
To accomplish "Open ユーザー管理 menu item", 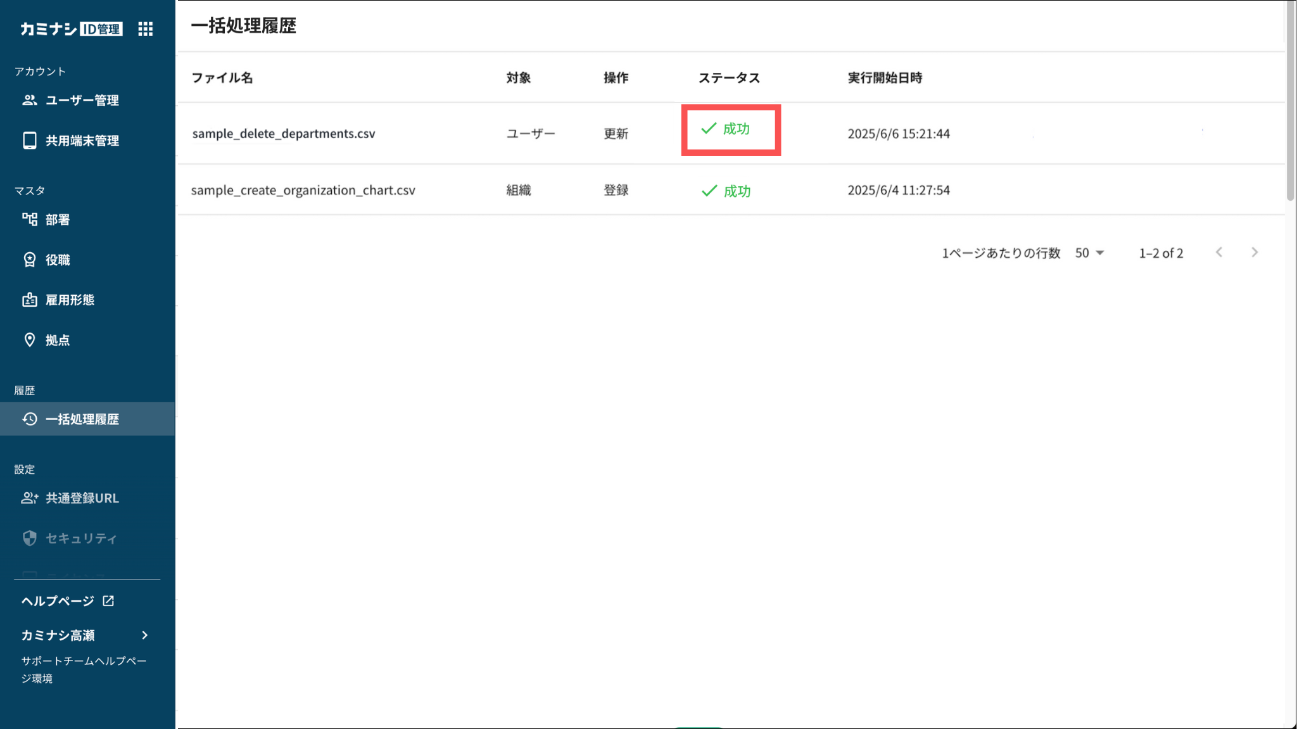I will point(82,100).
